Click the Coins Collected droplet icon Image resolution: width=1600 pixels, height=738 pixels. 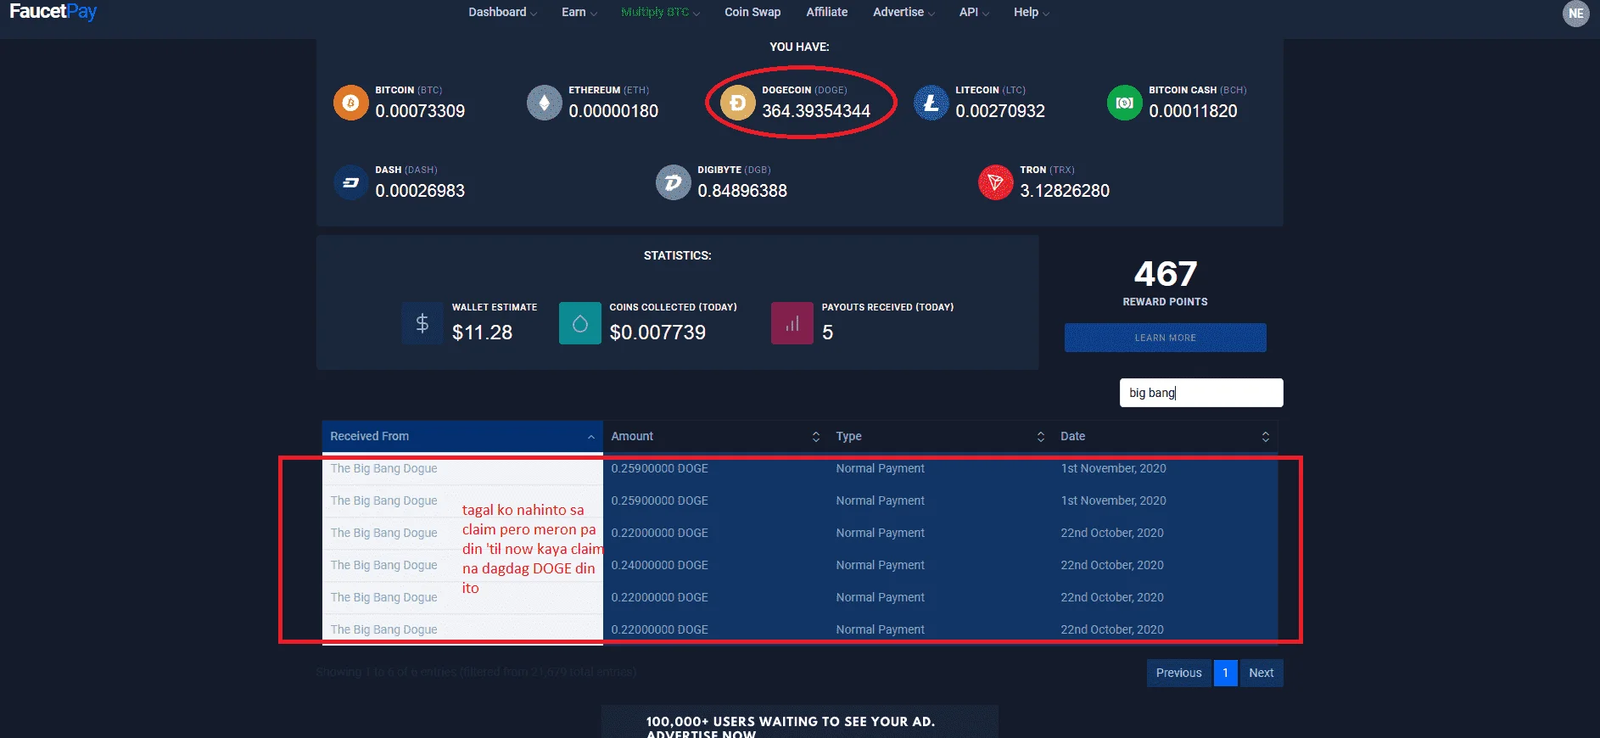(x=580, y=323)
